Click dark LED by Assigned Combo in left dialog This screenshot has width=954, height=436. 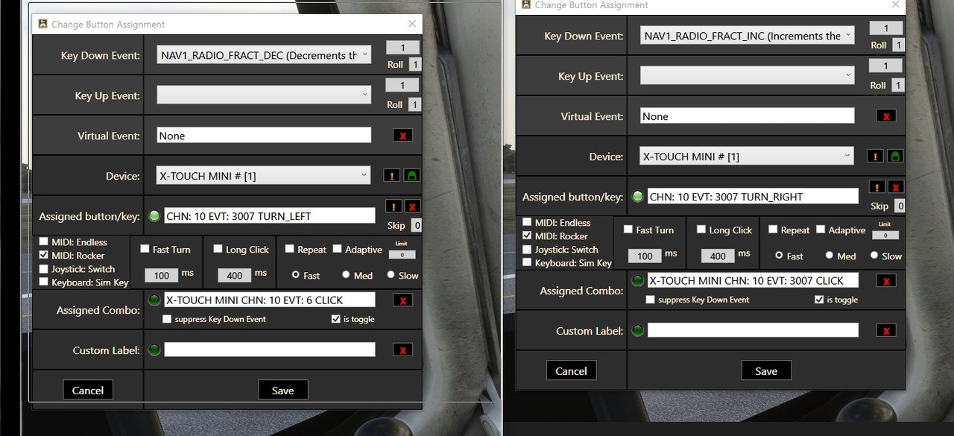tap(154, 300)
